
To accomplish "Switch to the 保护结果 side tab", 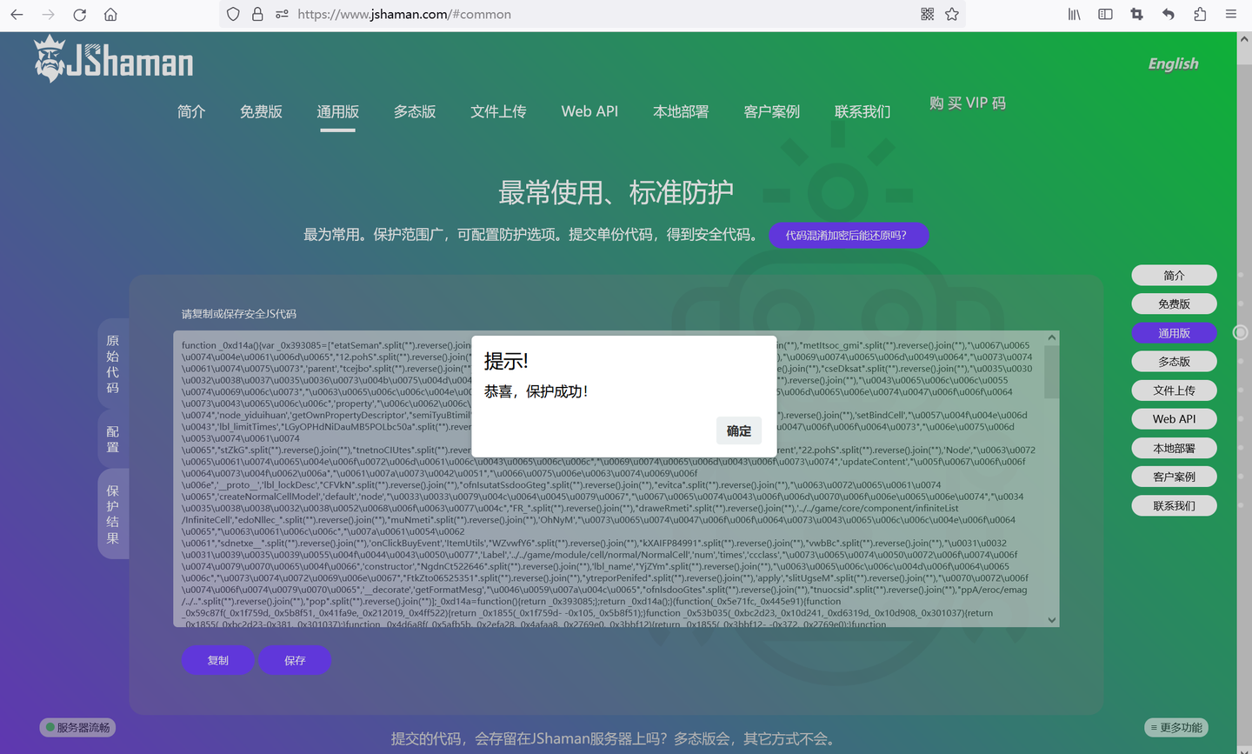I will (x=113, y=514).
